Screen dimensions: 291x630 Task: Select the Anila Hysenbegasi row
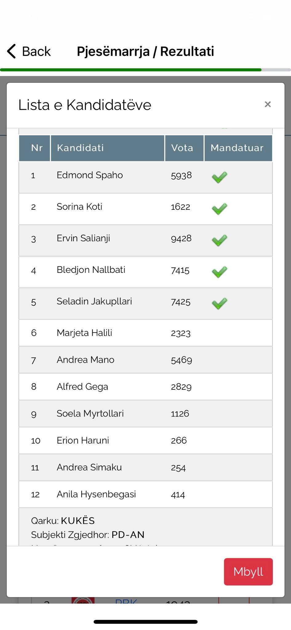coord(96,494)
